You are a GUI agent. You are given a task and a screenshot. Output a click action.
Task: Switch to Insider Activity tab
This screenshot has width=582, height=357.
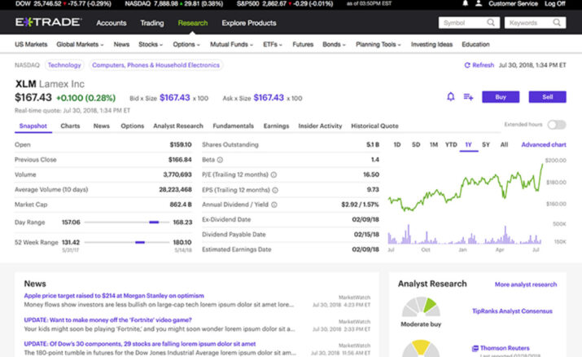(320, 126)
